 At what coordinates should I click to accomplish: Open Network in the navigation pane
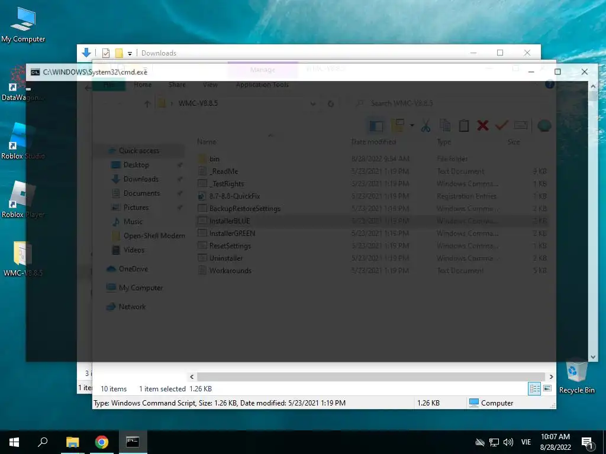[x=132, y=307]
